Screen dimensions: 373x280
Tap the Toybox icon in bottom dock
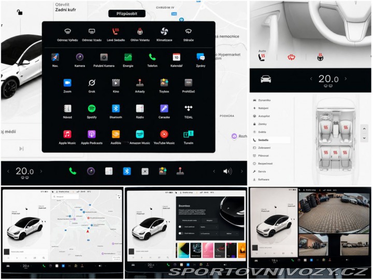[163, 171]
